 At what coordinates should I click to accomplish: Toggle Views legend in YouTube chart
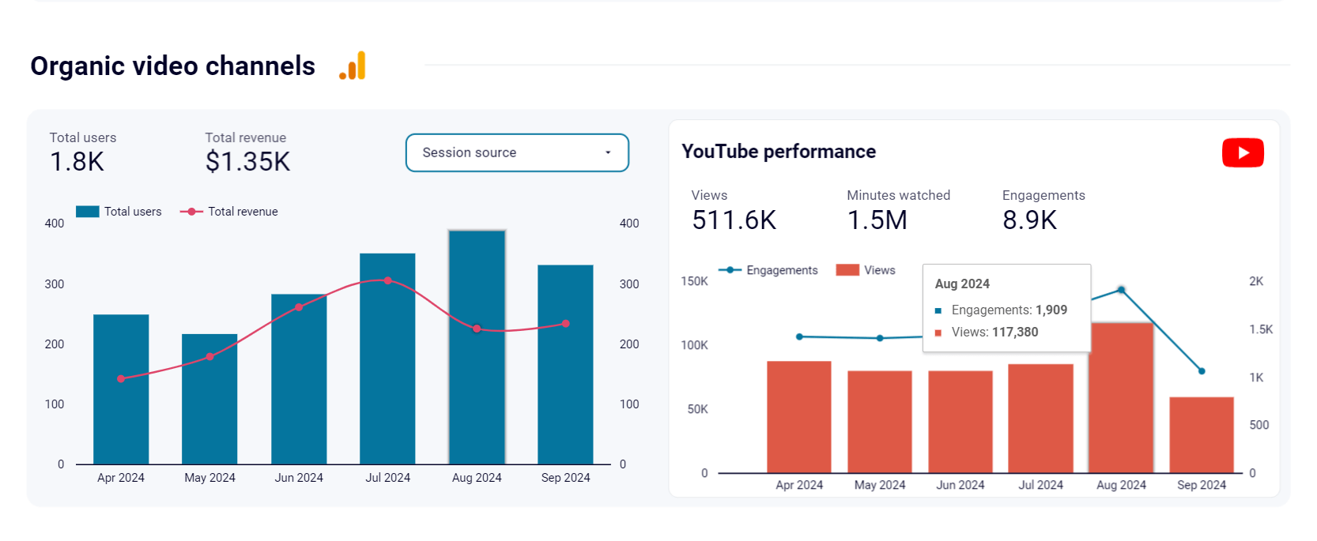(866, 270)
